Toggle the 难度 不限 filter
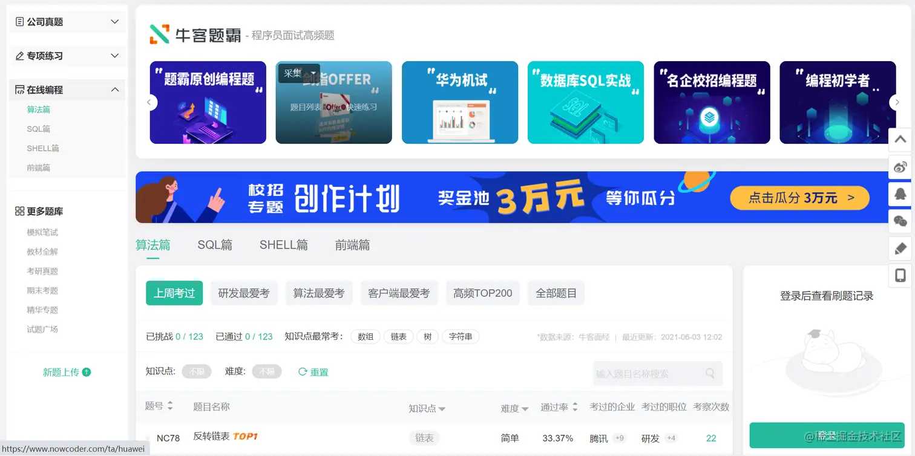Image resolution: width=915 pixels, height=456 pixels. 267,371
